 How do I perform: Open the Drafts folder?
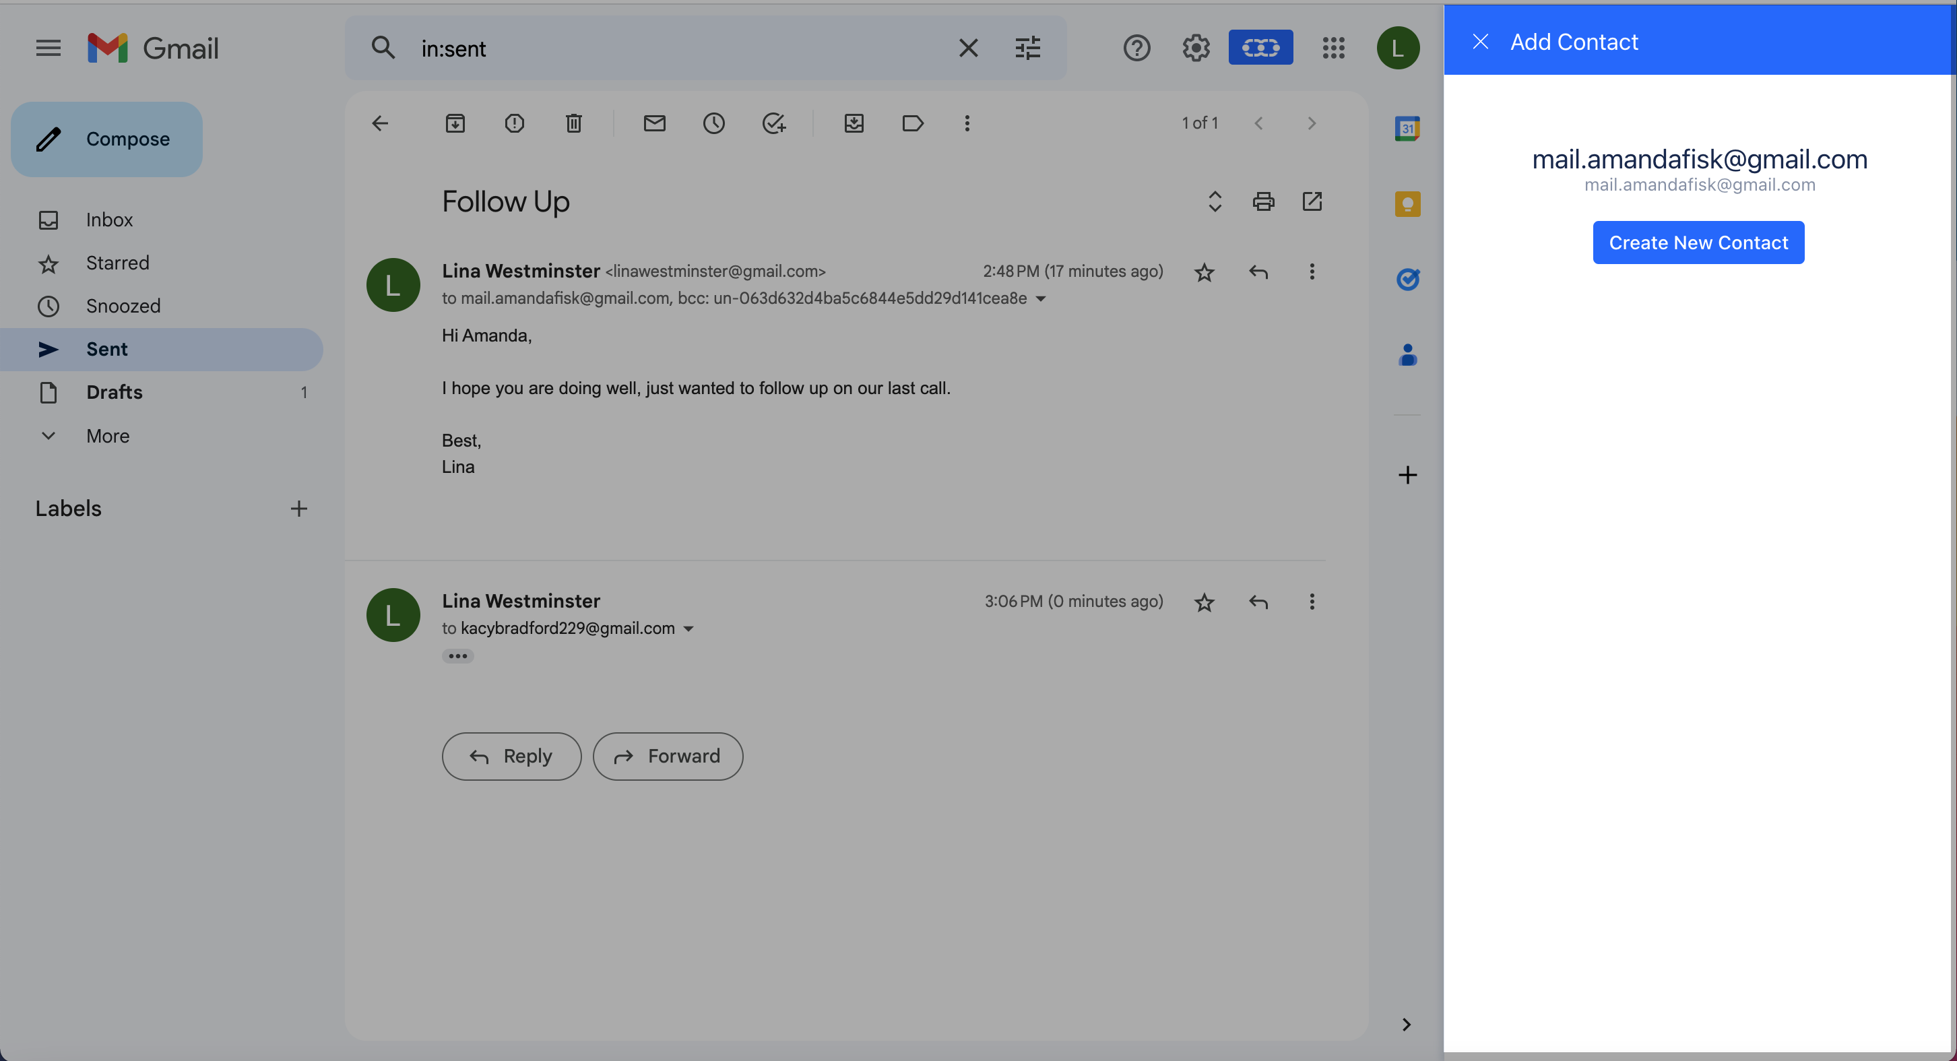click(x=114, y=392)
